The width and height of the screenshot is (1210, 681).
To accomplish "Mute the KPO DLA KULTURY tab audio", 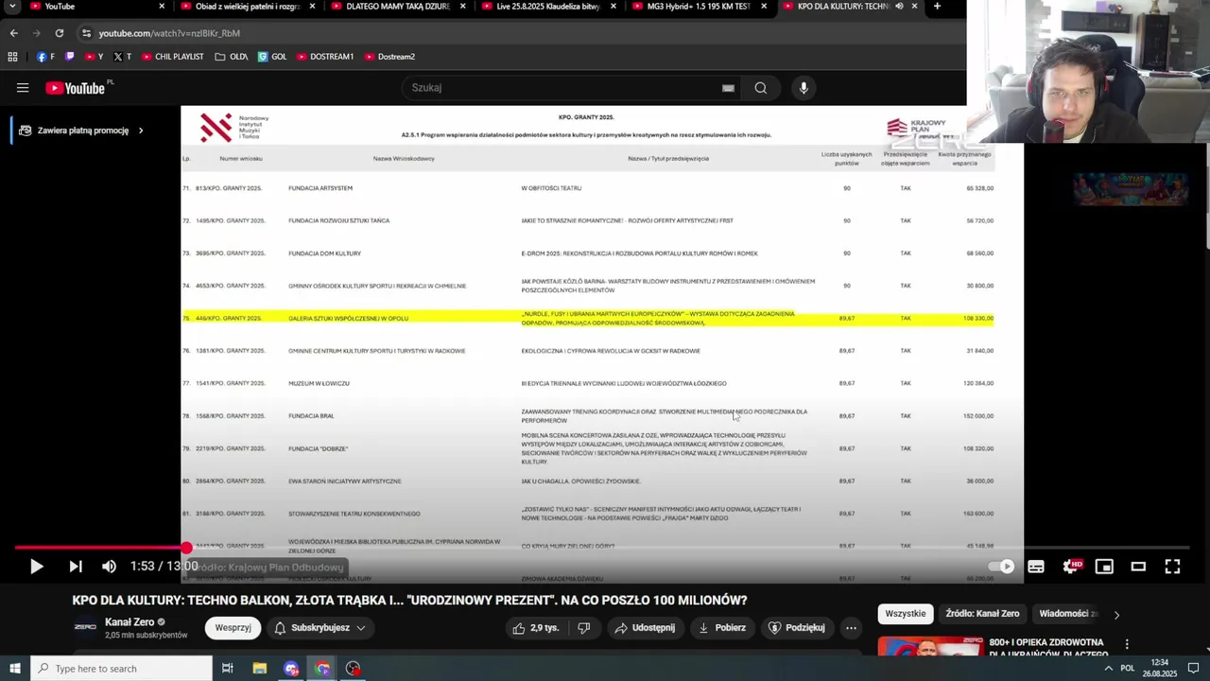I will pos(899,7).
